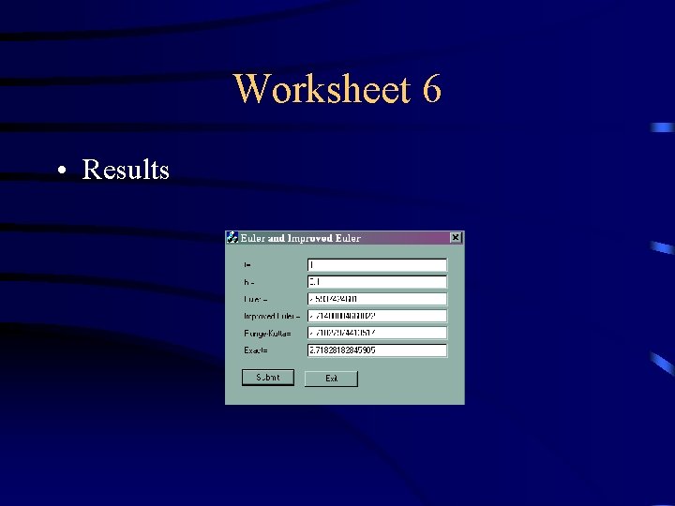Click the Worksheet 6 slide title
The image size is (675, 506).
coord(337,88)
